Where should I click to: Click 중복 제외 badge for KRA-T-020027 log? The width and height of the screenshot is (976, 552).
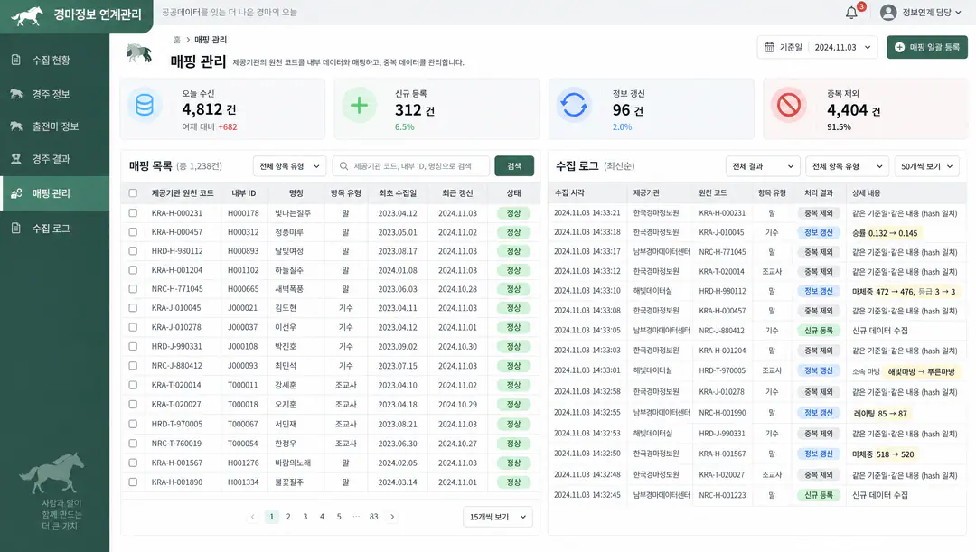(818, 475)
